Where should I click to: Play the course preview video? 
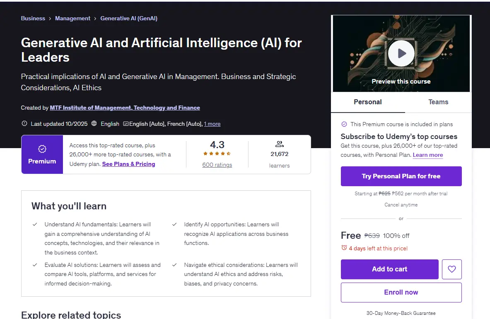(x=401, y=53)
